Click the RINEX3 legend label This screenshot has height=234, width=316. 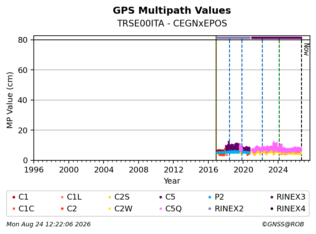pyautogui.click(x=291, y=197)
